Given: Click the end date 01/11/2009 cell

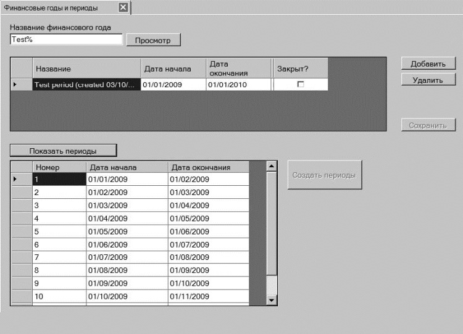Looking at the screenshot, I should click(209, 296).
